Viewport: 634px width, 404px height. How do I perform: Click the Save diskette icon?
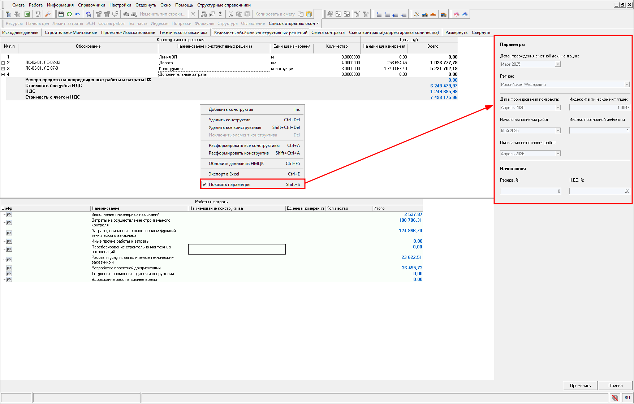pos(61,14)
